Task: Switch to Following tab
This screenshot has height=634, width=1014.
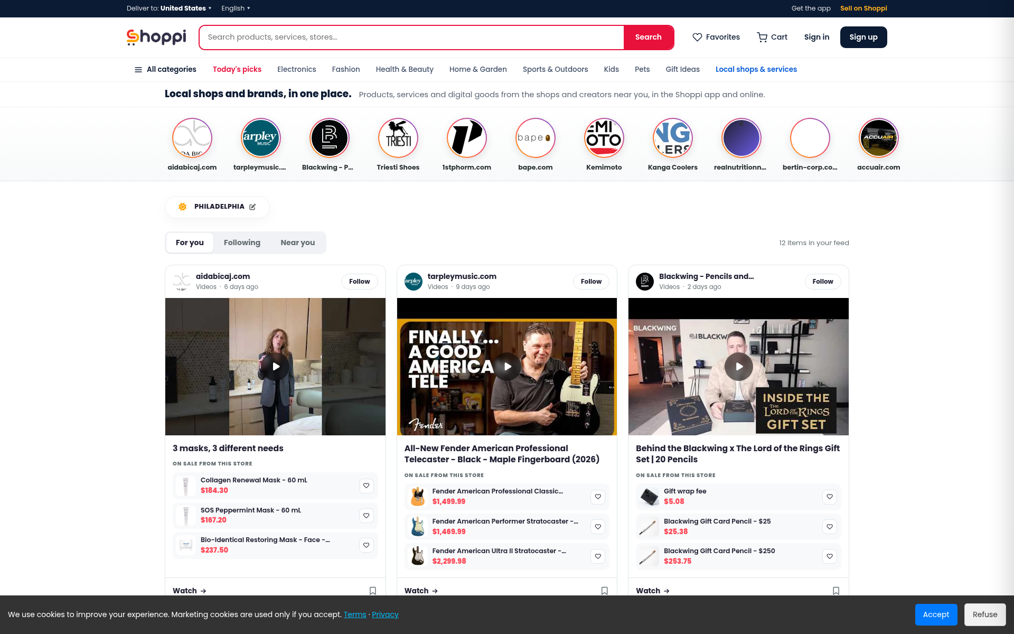Action: [x=242, y=243]
